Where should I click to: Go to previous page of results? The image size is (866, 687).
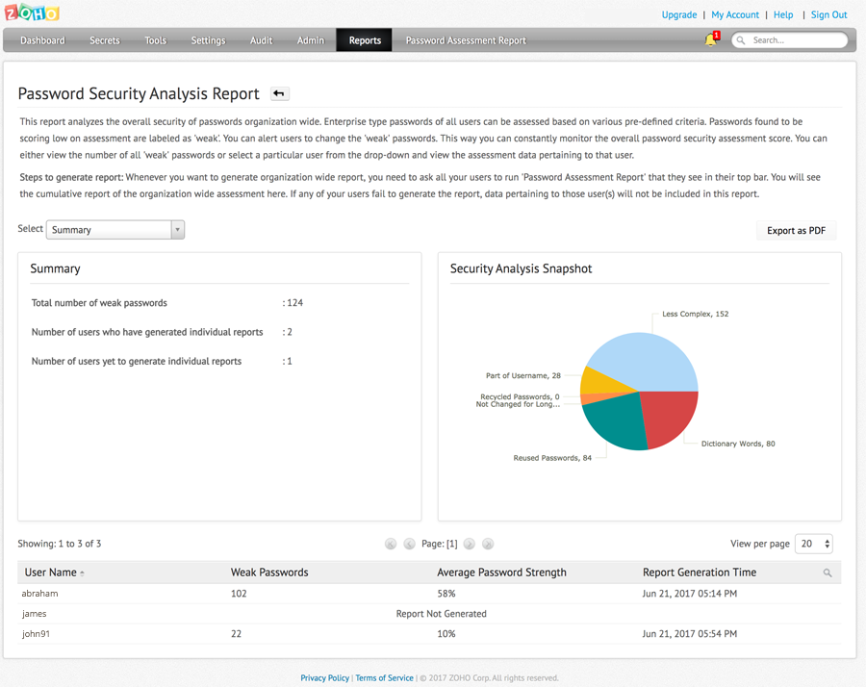coord(409,544)
